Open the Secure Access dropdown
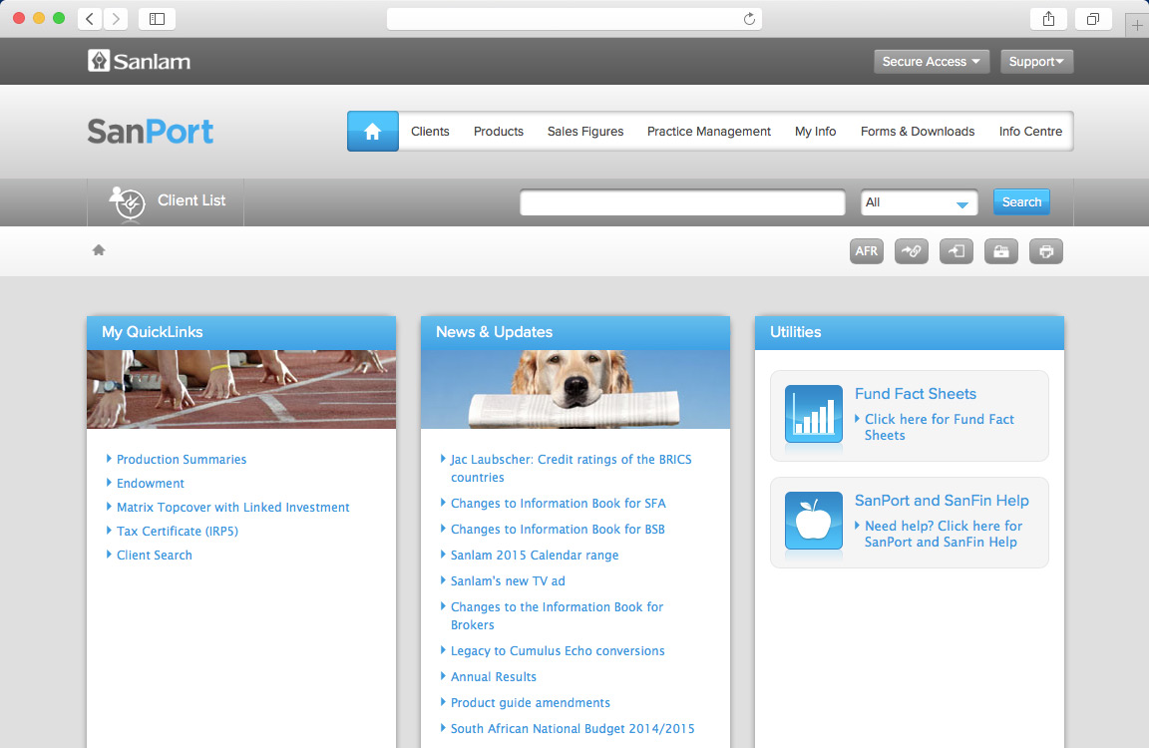The height and width of the screenshot is (748, 1149). click(932, 62)
